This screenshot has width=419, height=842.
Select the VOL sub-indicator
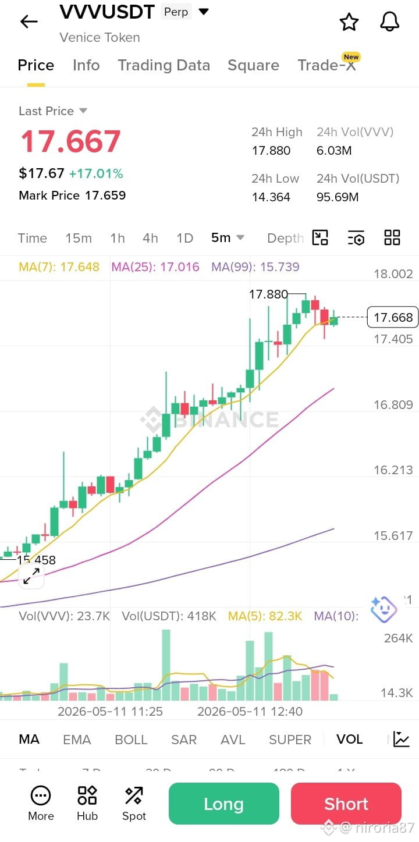click(350, 739)
